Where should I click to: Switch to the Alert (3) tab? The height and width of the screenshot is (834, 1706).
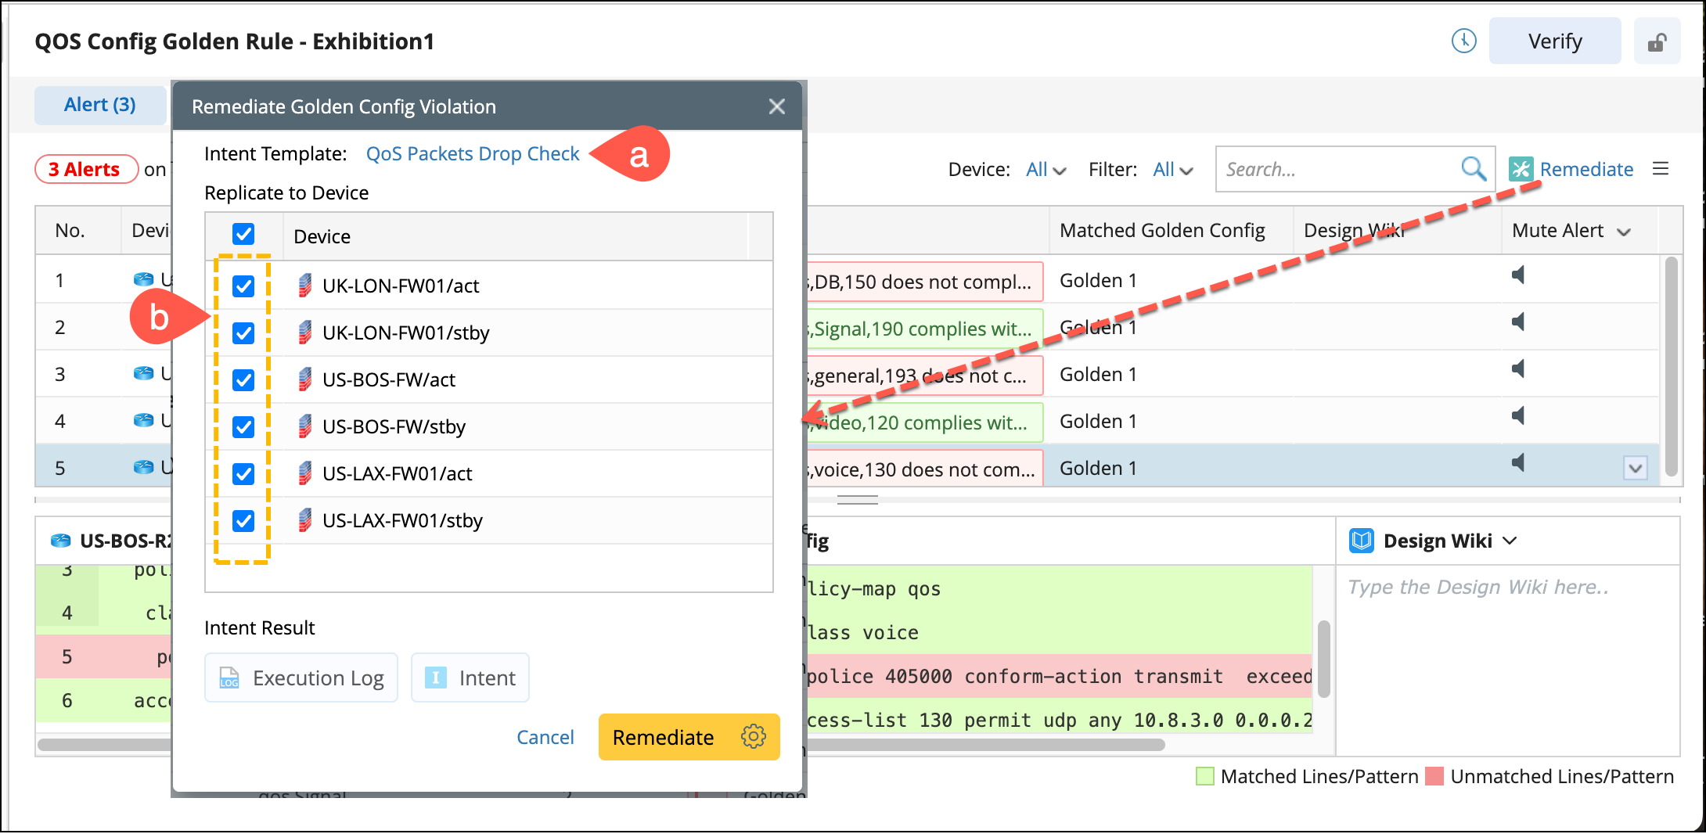tap(100, 105)
